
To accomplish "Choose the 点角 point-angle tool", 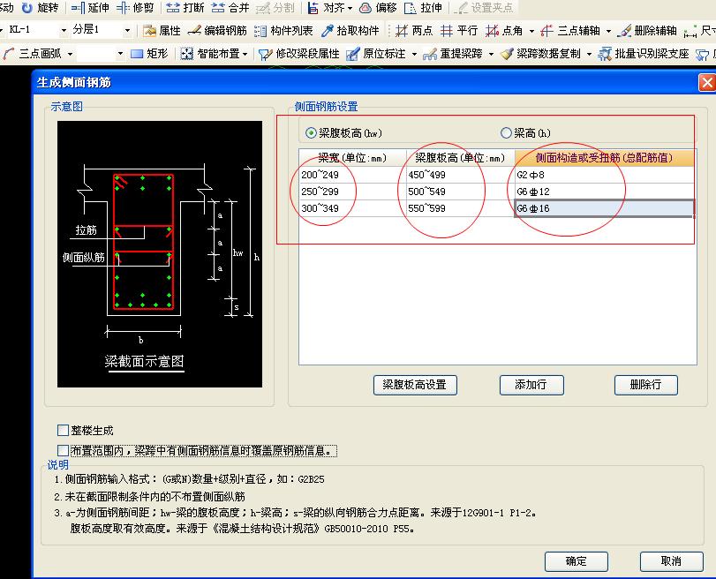I will 504,31.
